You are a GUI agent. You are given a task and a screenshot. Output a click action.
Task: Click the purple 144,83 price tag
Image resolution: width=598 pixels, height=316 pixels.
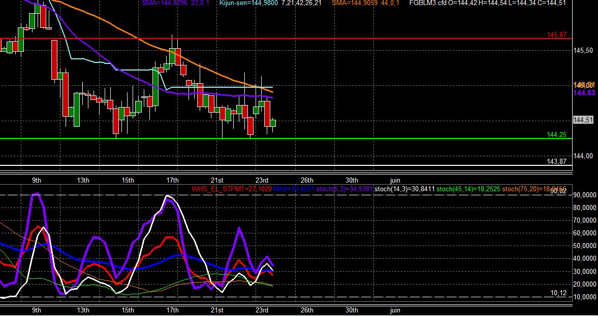pos(584,92)
